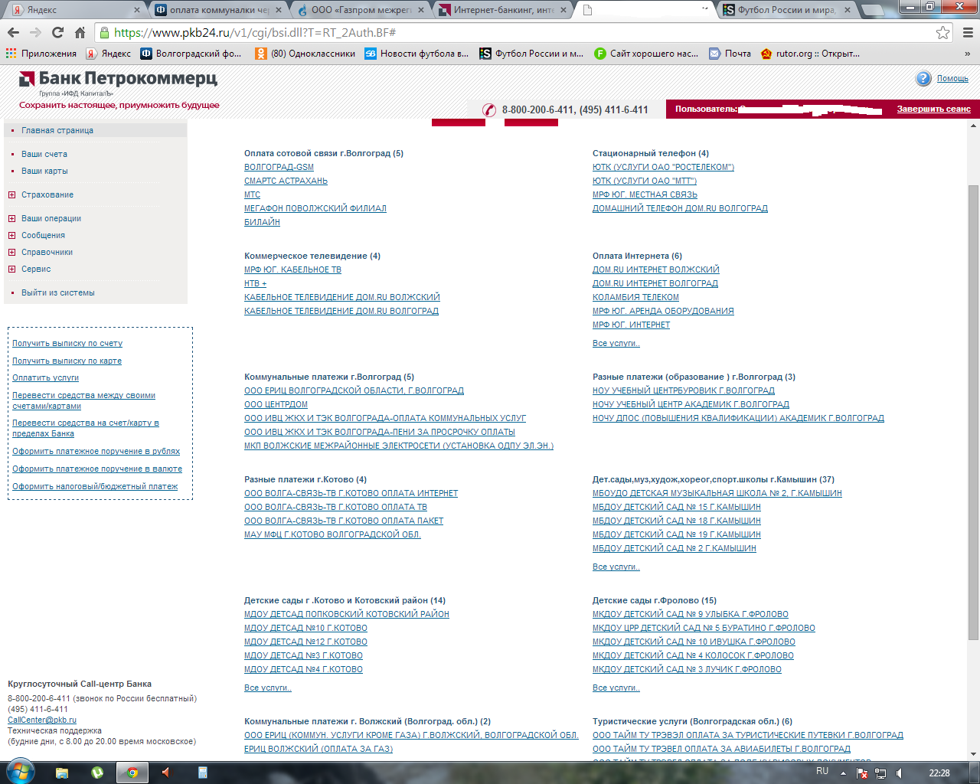Open the Футбол России и м... bookmark
Viewport: 980px width, 784px height.
[531, 54]
